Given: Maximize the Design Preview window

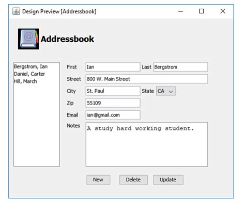Looking at the screenshot, I should coord(202,11).
